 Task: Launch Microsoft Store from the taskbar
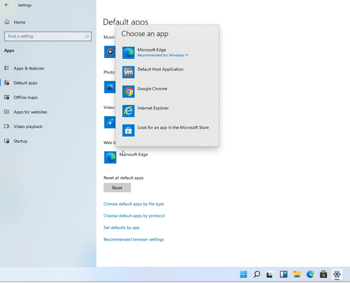(x=323, y=274)
